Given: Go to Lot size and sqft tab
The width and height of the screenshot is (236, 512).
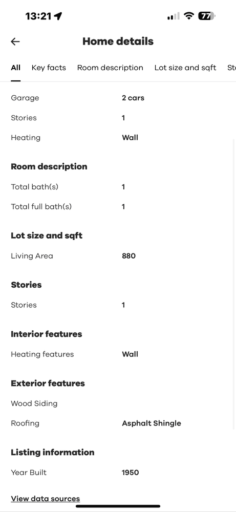Looking at the screenshot, I should [185, 68].
